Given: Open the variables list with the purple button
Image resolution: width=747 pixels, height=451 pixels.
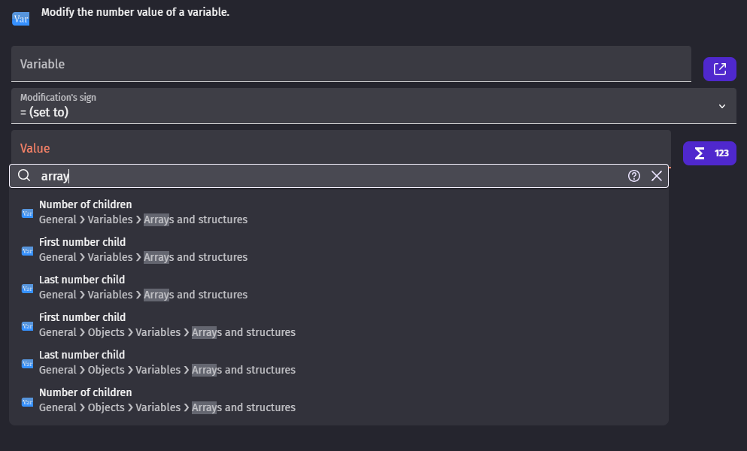Looking at the screenshot, I should click(719, 69).
